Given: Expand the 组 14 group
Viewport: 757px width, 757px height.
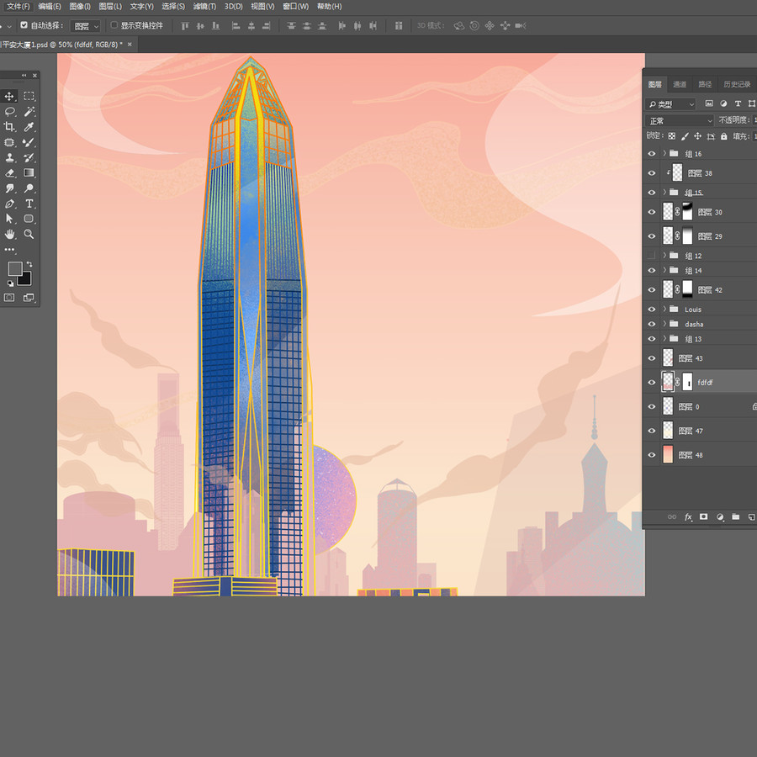Looking at the screenshot, I should click(x=664, y=270).
